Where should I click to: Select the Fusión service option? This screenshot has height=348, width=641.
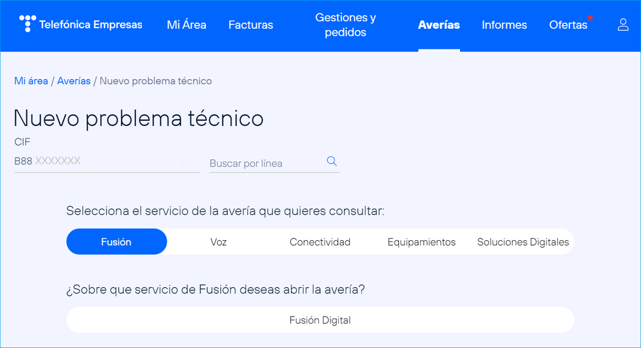click(116, 242)
